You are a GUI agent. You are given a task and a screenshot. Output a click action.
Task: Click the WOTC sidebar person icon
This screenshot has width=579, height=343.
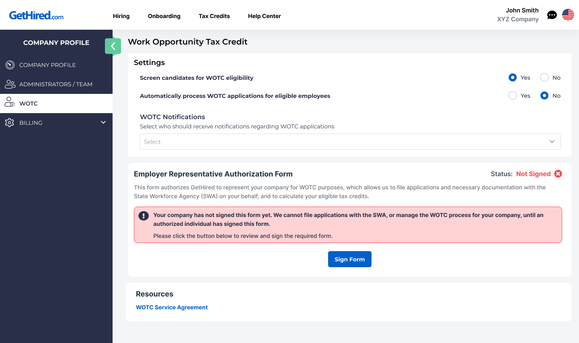pos(10,103)
